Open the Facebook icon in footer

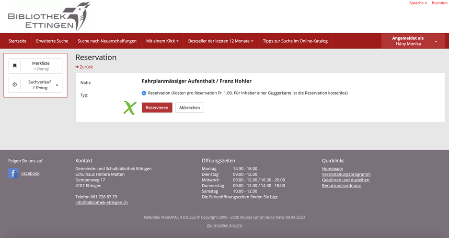13,173
